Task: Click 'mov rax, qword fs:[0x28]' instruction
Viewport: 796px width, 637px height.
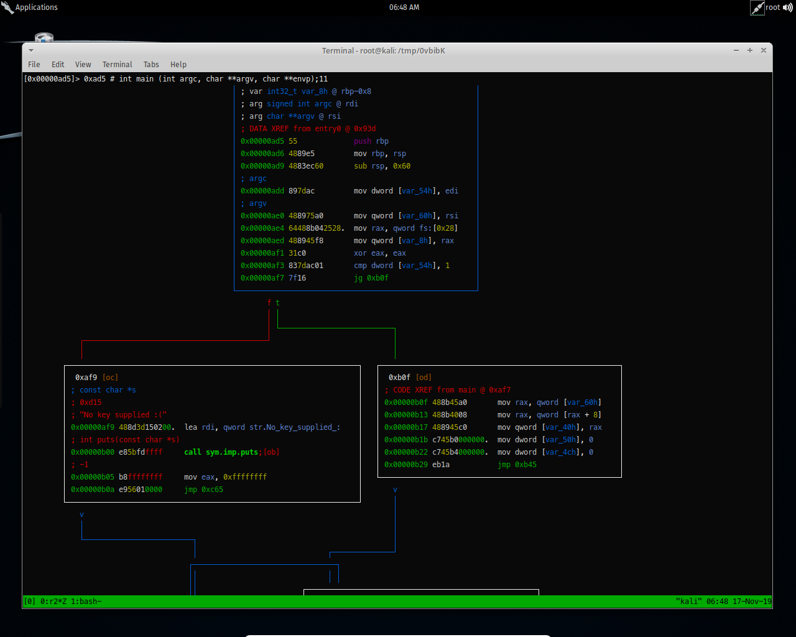Action: 406,228
